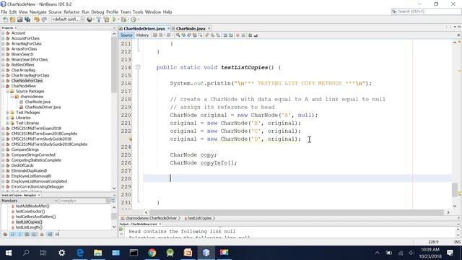Click the Build Project hammer icon
Viewport: 462px width, 260px height.
(98, 19)
